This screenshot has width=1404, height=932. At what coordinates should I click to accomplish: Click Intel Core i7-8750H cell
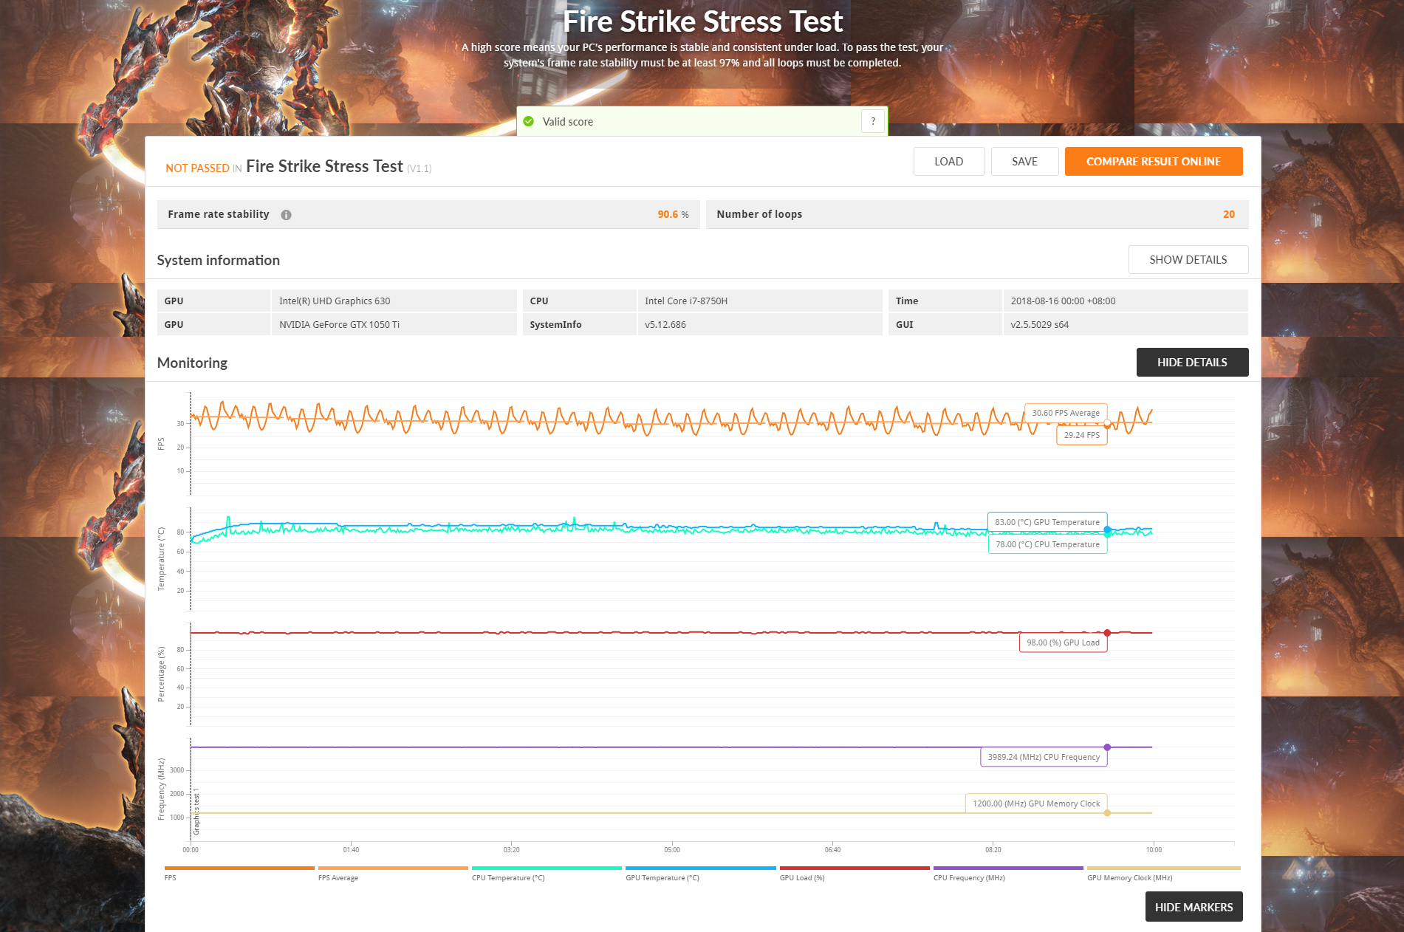click(759, 301)
